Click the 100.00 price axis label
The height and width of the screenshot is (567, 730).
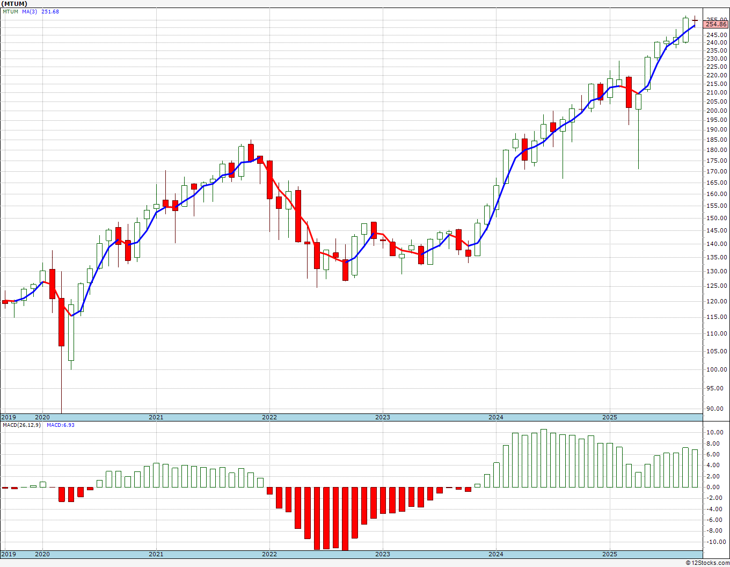[717, 369]
